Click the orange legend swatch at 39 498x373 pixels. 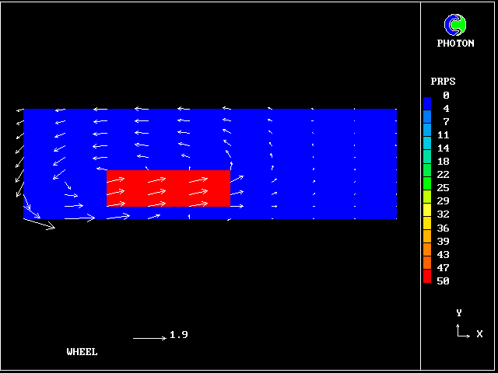(427, 240)
